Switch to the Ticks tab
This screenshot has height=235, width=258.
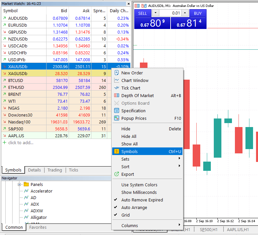point(73,170)
